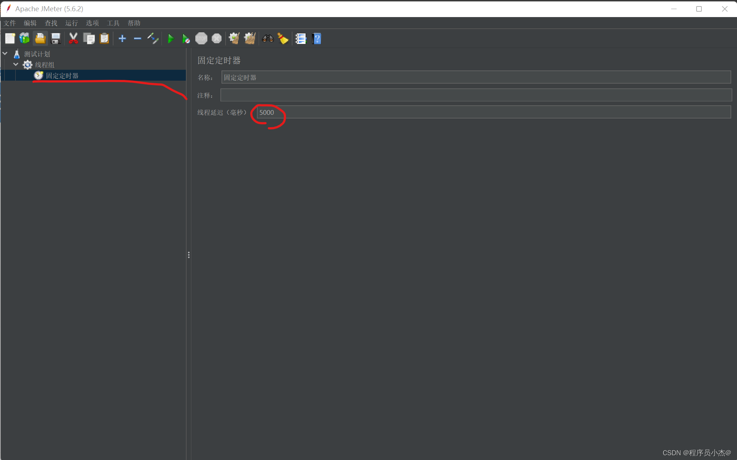Click the 注释 input field
737x460 pixels.
[476, 95]
